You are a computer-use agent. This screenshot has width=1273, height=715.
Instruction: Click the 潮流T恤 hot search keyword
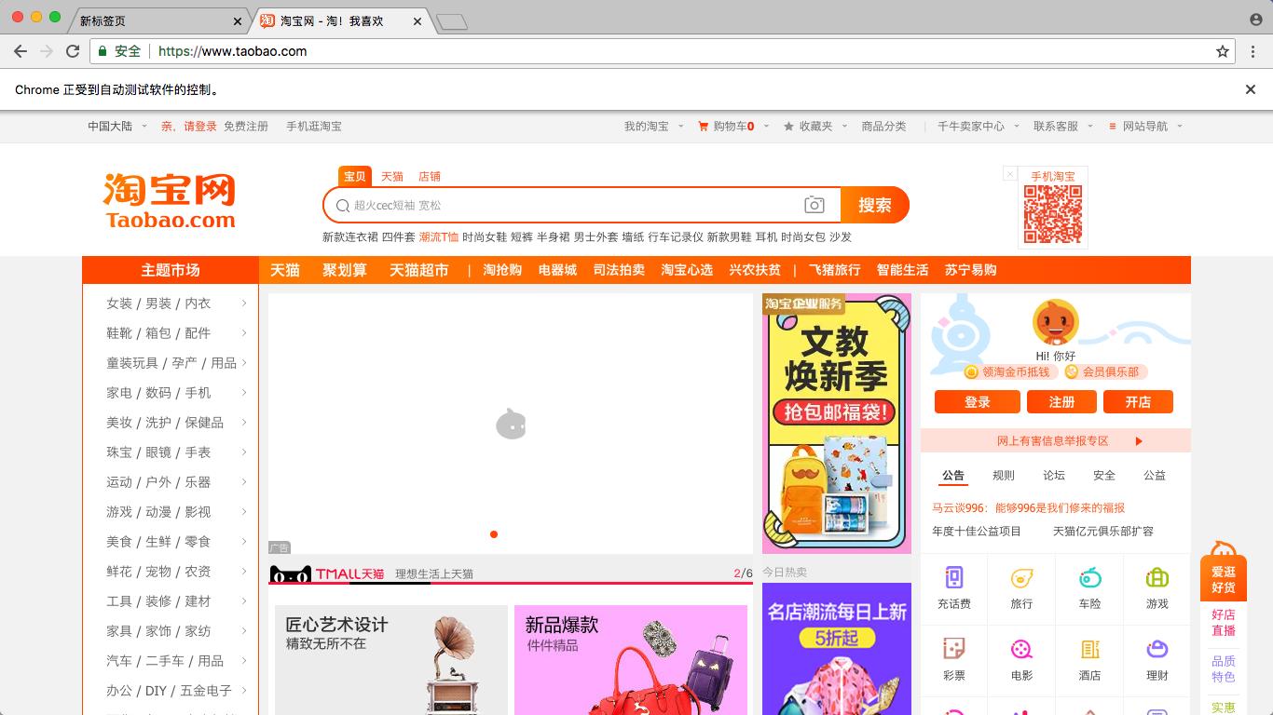coord(439,237)
